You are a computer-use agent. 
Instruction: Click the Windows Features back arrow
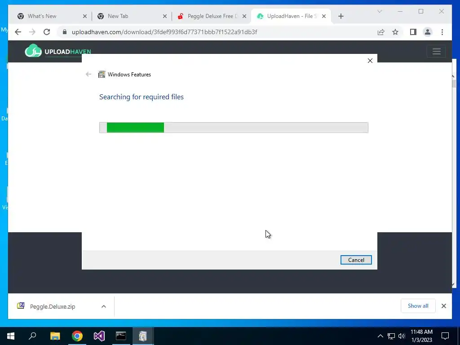coord(88,74)
